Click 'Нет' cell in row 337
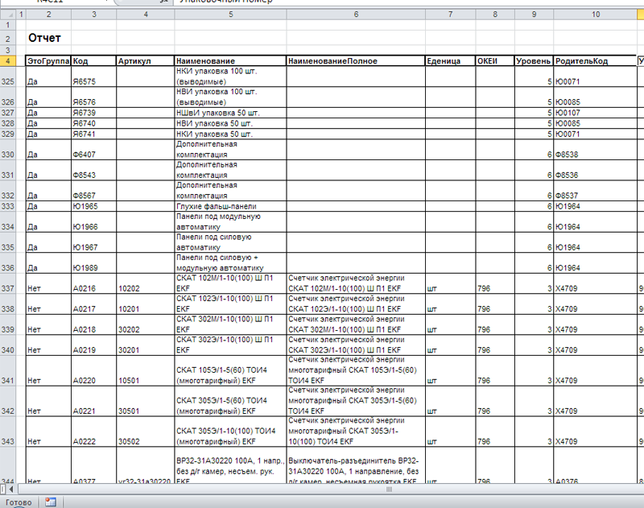Screen dimensions: 644x508 coord(48,283)
